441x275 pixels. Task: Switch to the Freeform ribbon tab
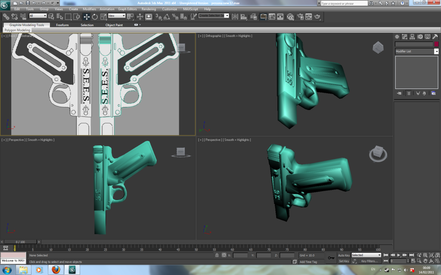pos(62,25)
